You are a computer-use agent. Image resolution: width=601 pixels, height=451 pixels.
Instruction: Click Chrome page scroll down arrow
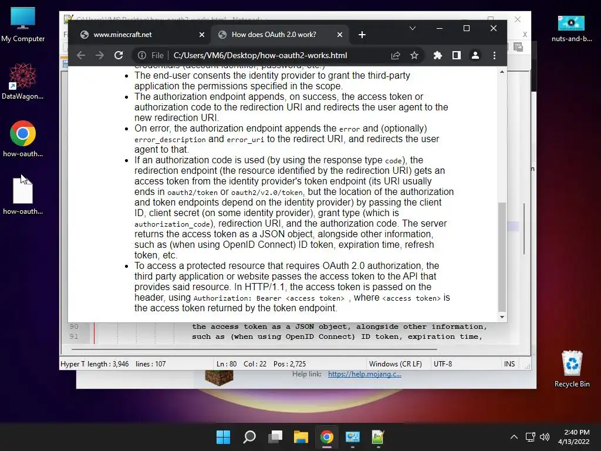coord(502,317)
